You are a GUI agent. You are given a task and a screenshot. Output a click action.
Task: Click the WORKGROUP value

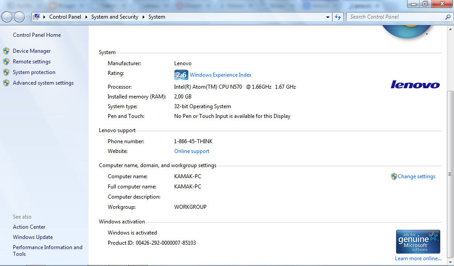pos(190,207)
